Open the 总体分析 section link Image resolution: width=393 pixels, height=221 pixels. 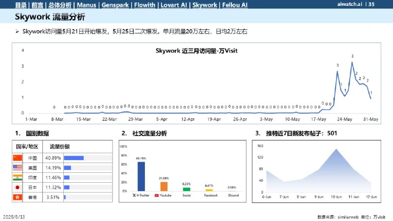coord(60,5)
